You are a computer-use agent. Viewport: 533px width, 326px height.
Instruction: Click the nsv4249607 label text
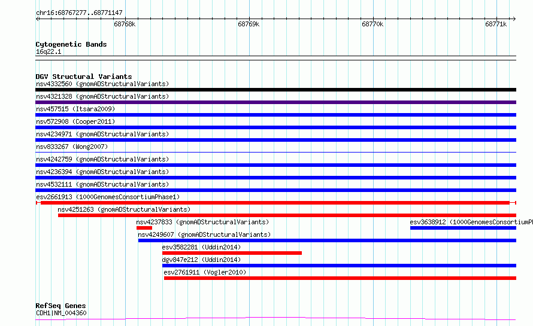pos(204,234)
